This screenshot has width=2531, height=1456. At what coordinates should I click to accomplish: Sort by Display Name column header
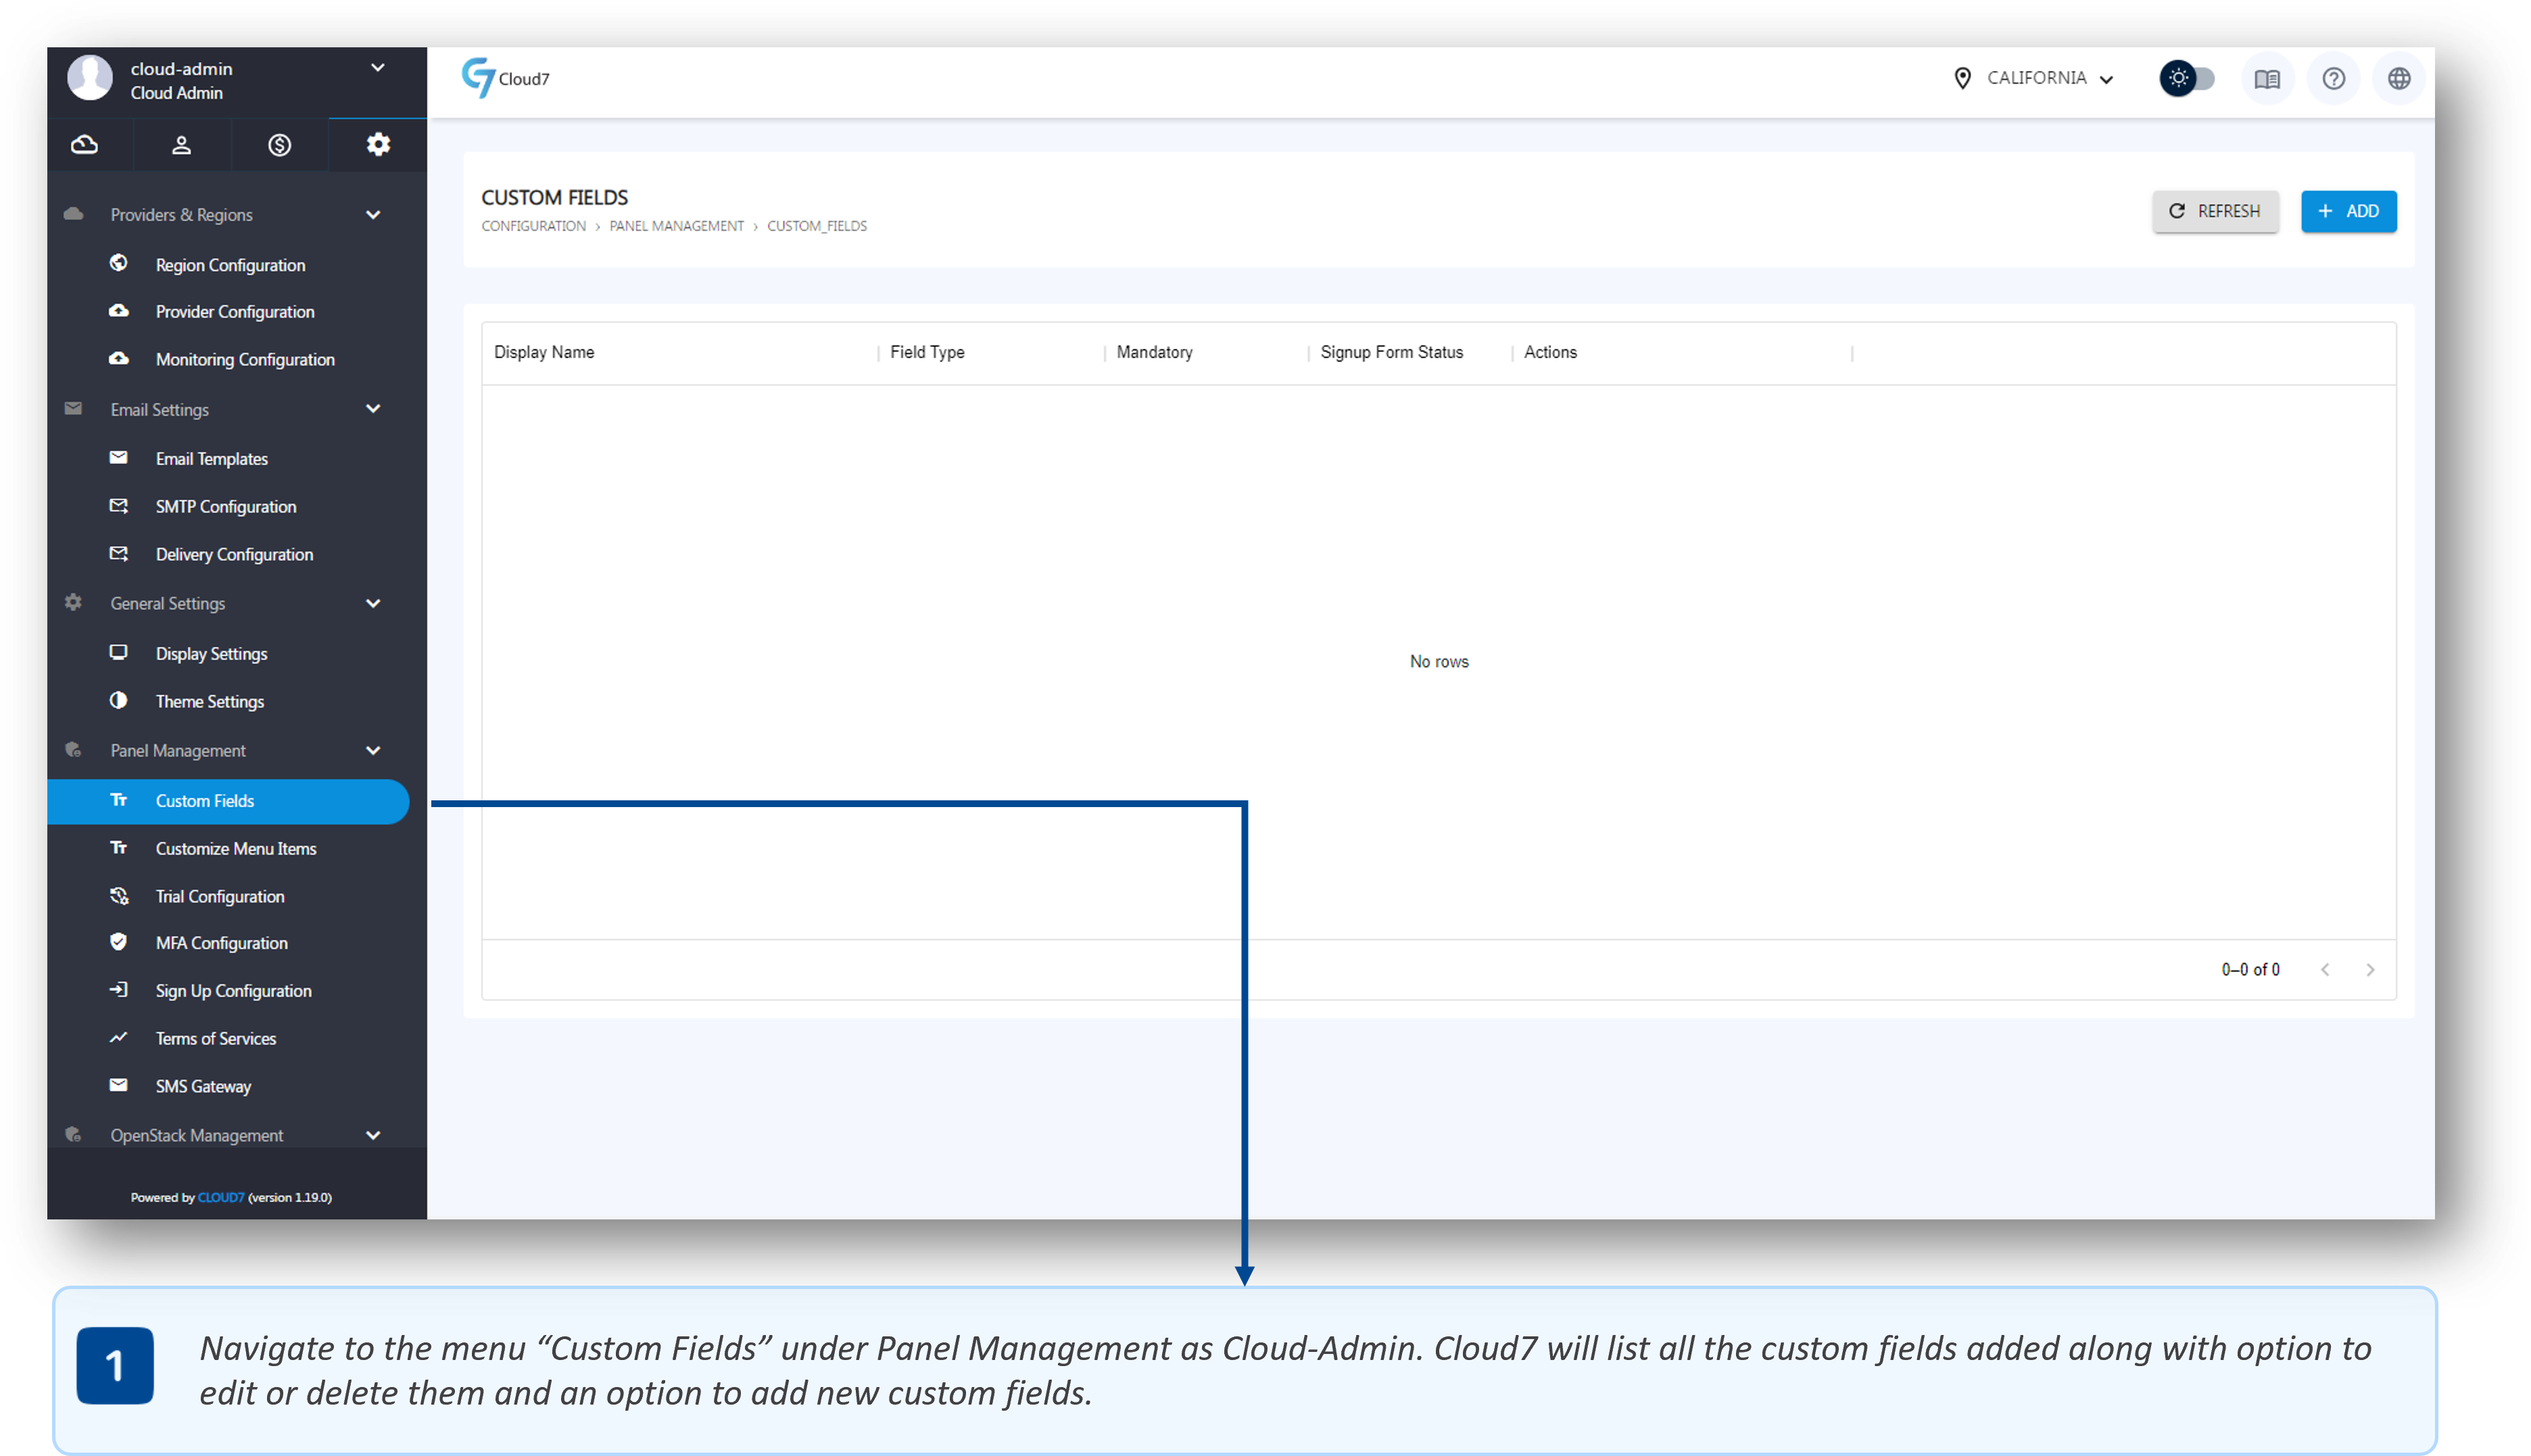[x=544, y=352]
